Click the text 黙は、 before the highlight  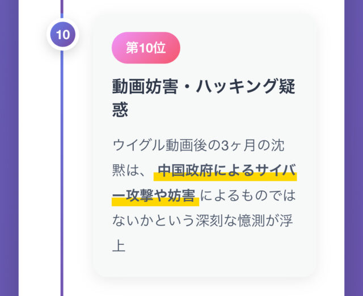point(130,170)
